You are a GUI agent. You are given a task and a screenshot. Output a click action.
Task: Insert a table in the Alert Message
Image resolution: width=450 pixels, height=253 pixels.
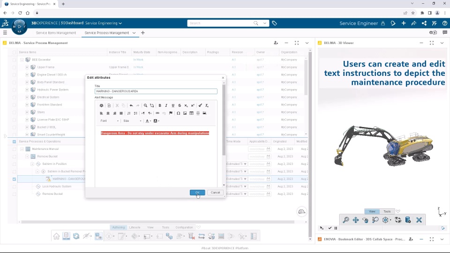191,113
